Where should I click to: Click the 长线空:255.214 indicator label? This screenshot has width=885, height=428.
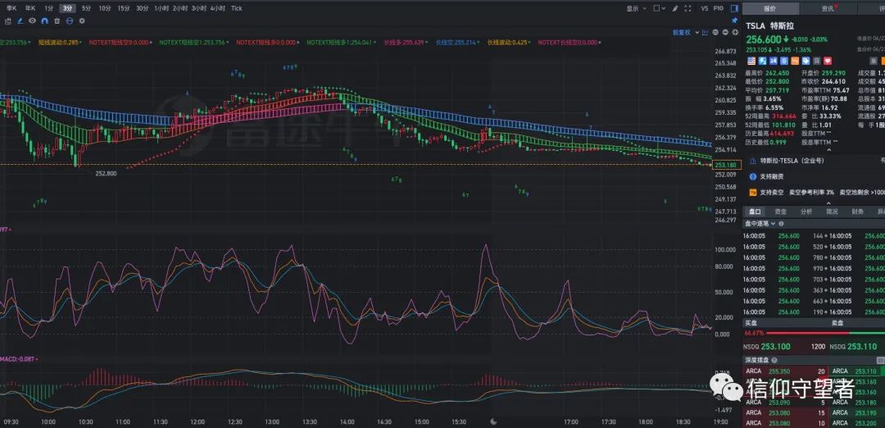[458, 43]
